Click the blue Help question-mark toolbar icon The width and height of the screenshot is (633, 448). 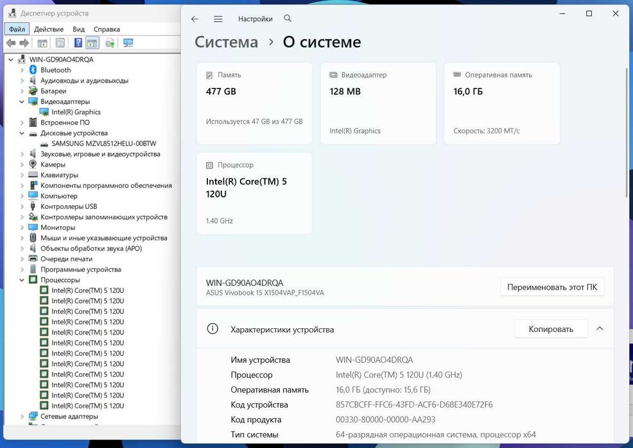(x=78, y=43)
